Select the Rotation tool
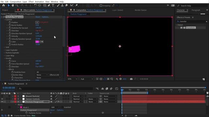 [35, 6]
